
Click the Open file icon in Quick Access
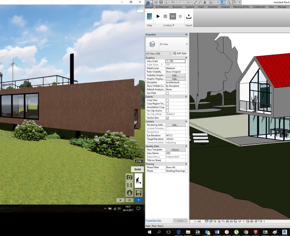[156, 2]
